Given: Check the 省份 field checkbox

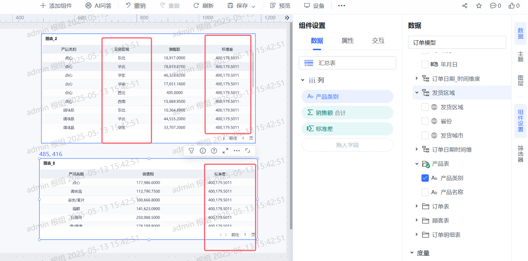Looking at the screenshot, I should pos(425,121).
